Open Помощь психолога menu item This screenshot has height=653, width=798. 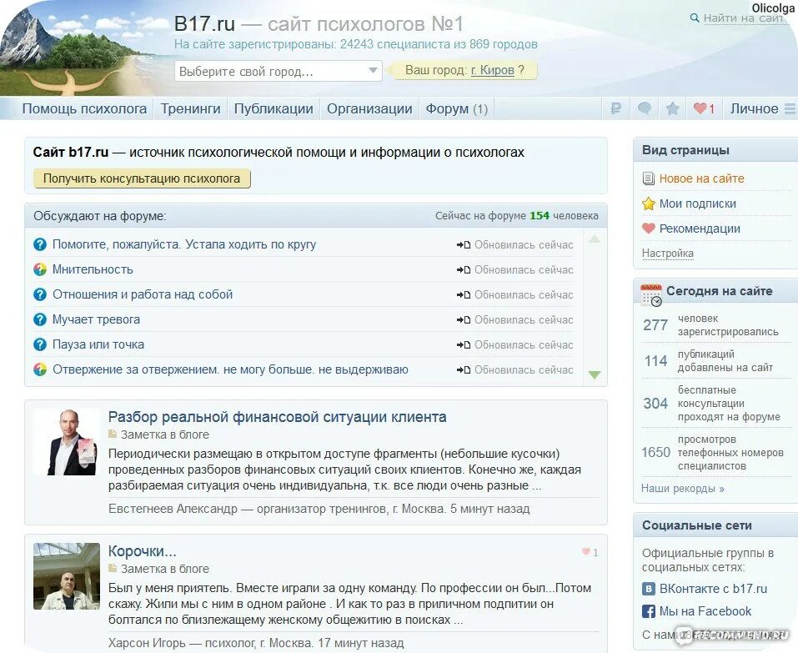84,109
